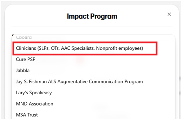
Task: Close the Impact Program dialog with the X
Action: 169,14
